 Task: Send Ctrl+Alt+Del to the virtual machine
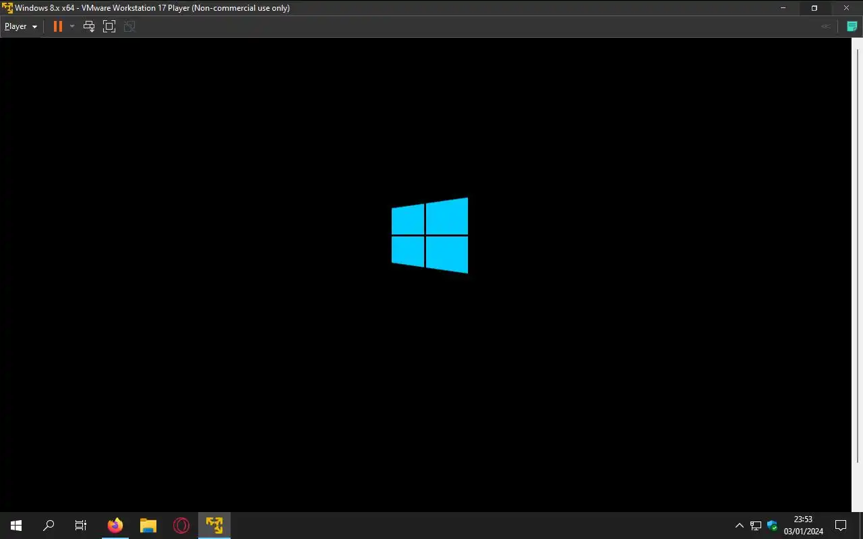pyautogui.click(x=88, y=26)
